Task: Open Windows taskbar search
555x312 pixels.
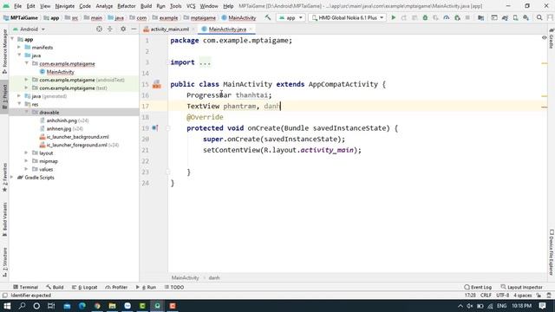Action: point(22,306)
